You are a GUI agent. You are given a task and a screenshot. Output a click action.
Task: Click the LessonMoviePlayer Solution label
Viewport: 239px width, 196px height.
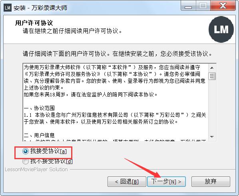[36, 170]
